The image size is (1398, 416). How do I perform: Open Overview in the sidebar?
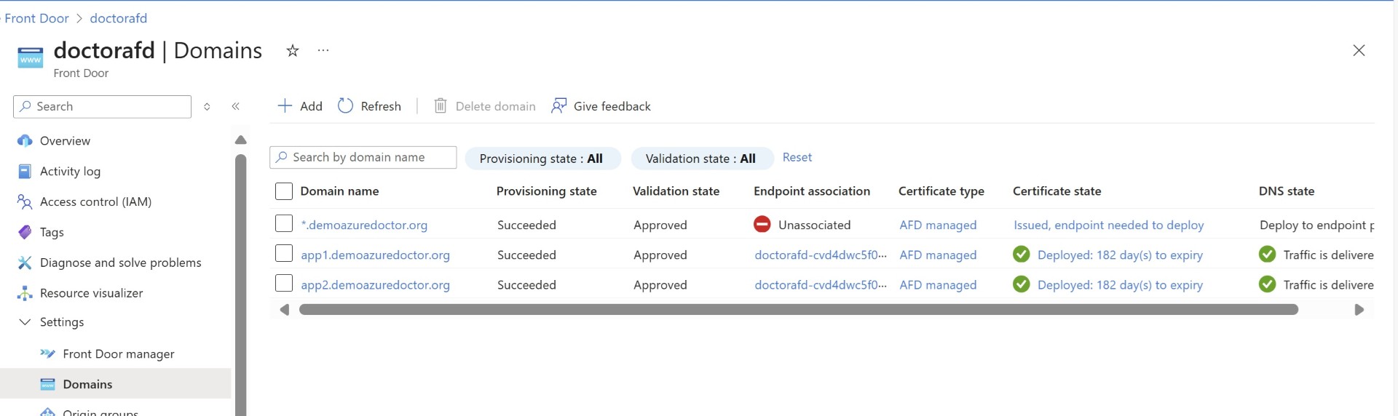pos(65,141)
